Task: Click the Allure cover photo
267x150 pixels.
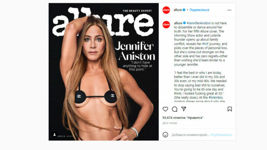Action: [103, 72]
